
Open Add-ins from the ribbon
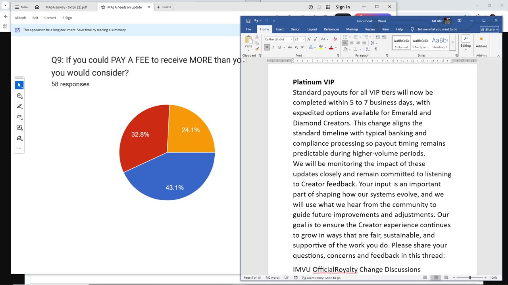pyautogui.click(x=481, y=42)
